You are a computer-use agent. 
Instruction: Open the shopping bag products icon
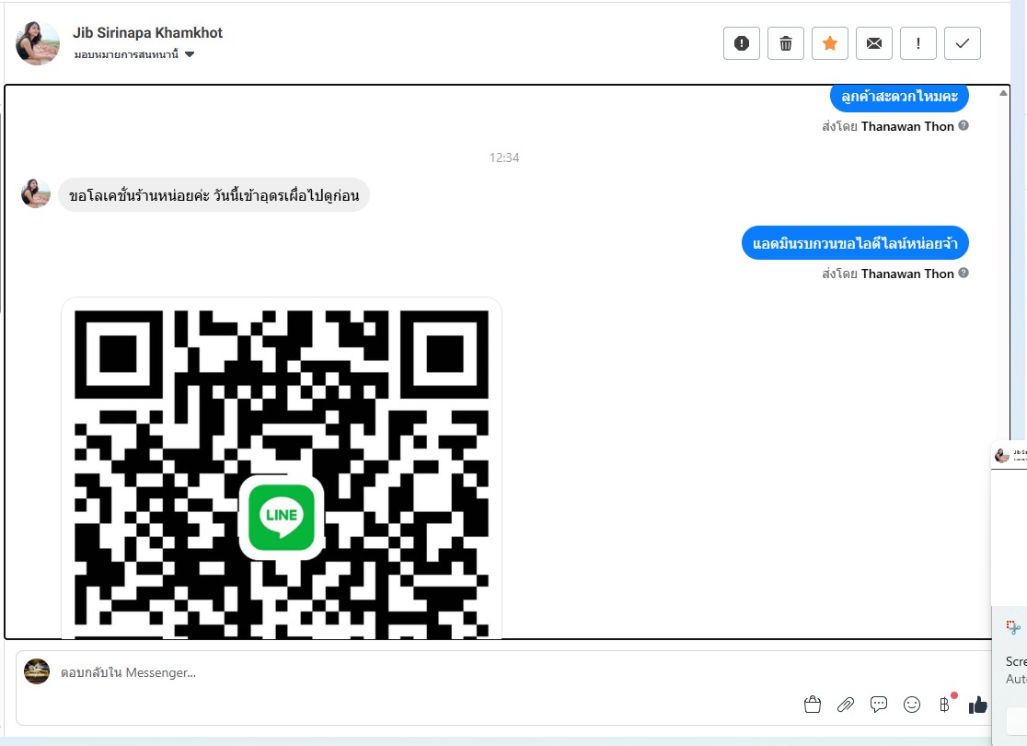[813, 705]
